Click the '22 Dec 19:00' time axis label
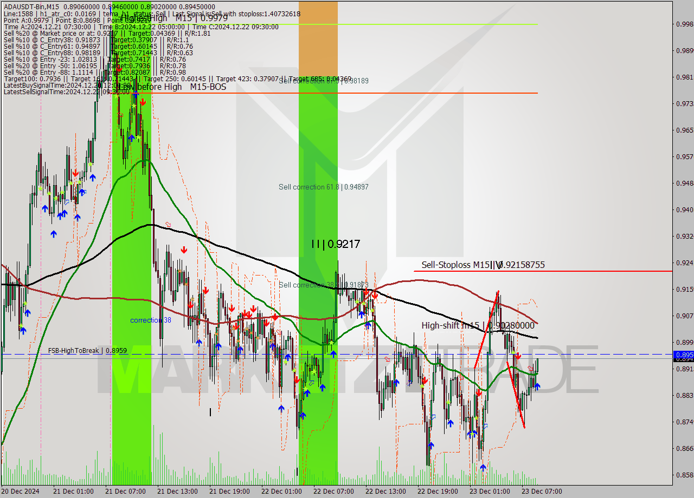 coord(438,492)
